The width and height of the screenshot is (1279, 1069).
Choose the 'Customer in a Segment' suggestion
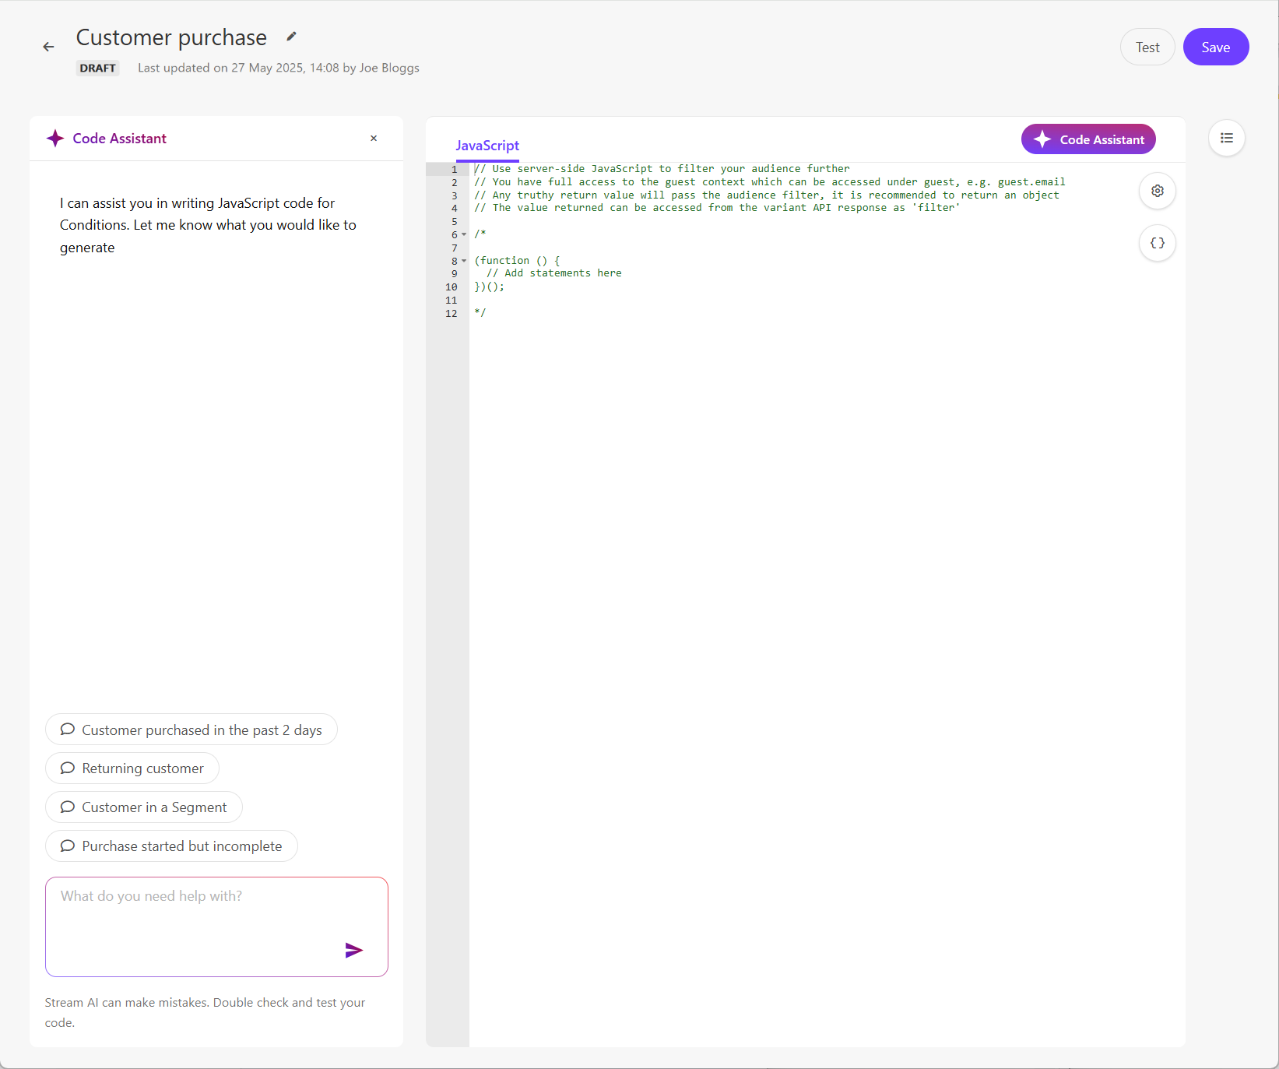[x=144, y=807]
